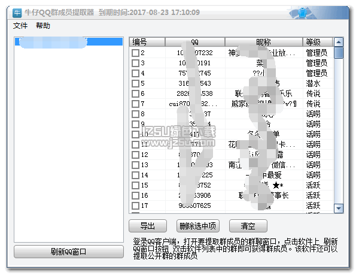Screen dimensions: 356x275
Task: Enable checkbox in row 13
Action: click(x=135, y=165)
